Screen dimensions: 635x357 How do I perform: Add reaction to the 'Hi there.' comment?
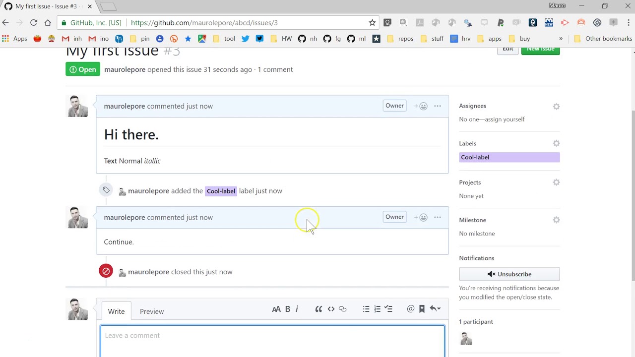click(x=421, y=106)
